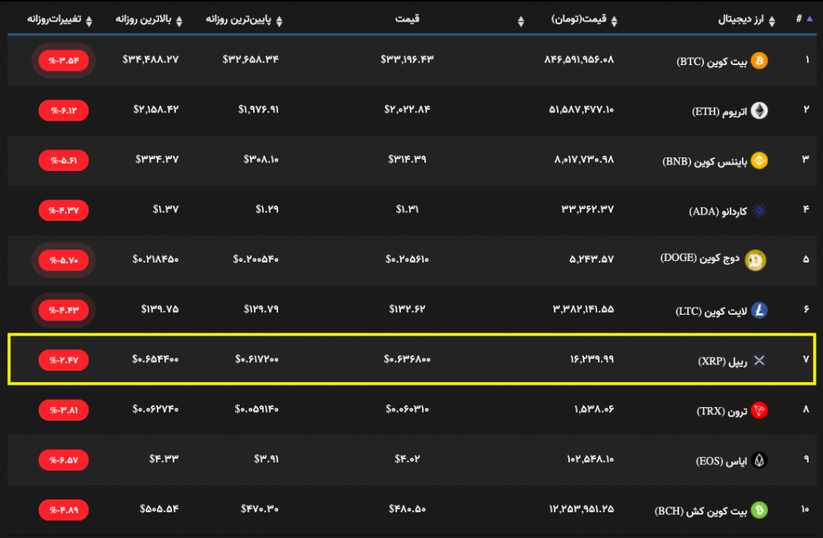823x538 pixels.
Task: Select the BCH toman price cell
Action: click(x=582, y=508)
